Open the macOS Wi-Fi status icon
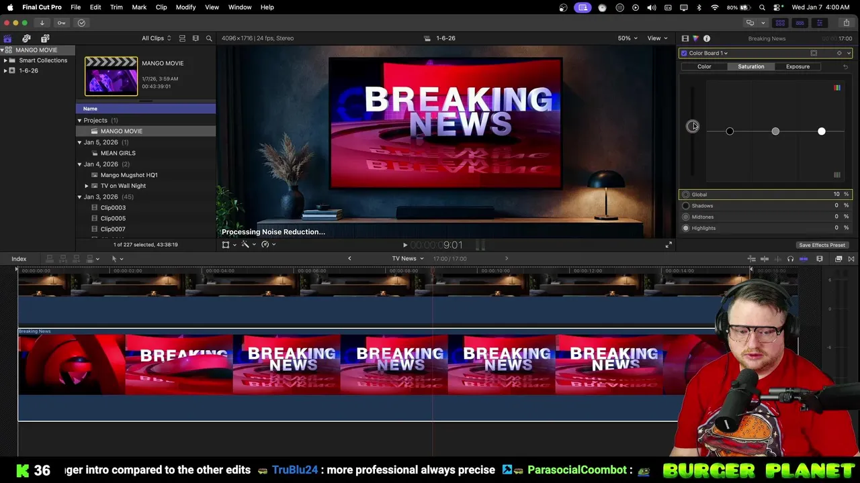This screenshot has height=483, width=860. (714, 7)
